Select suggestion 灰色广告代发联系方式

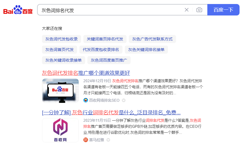[152, 39]
